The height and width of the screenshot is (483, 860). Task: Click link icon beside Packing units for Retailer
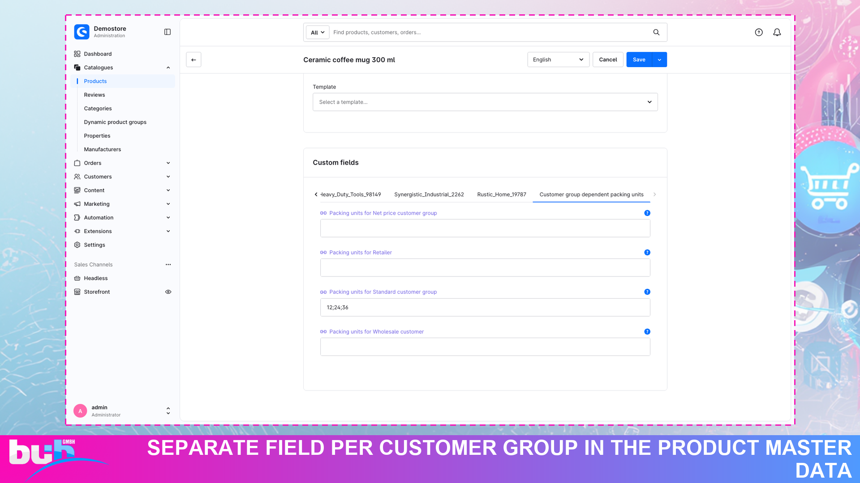point(323,252)
